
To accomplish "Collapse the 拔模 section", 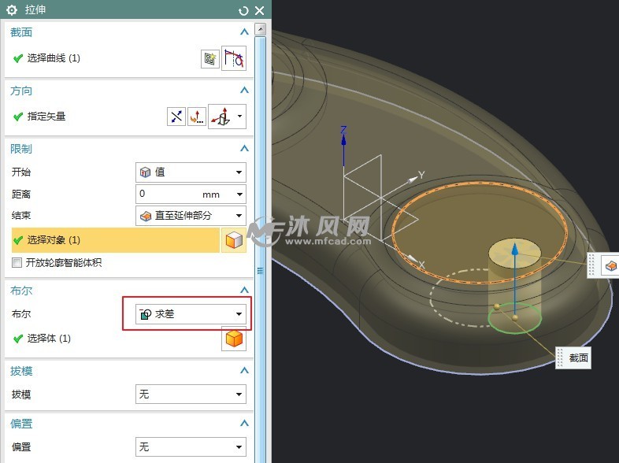I will [244, 370].
